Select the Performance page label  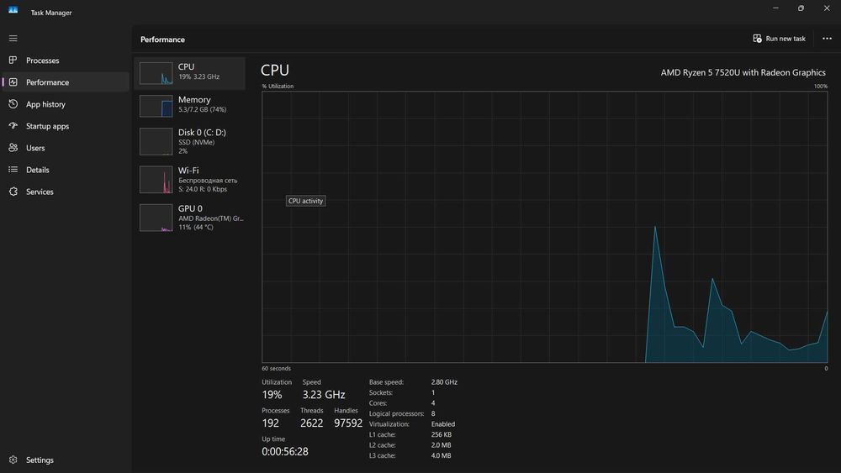tap(47, 82)
